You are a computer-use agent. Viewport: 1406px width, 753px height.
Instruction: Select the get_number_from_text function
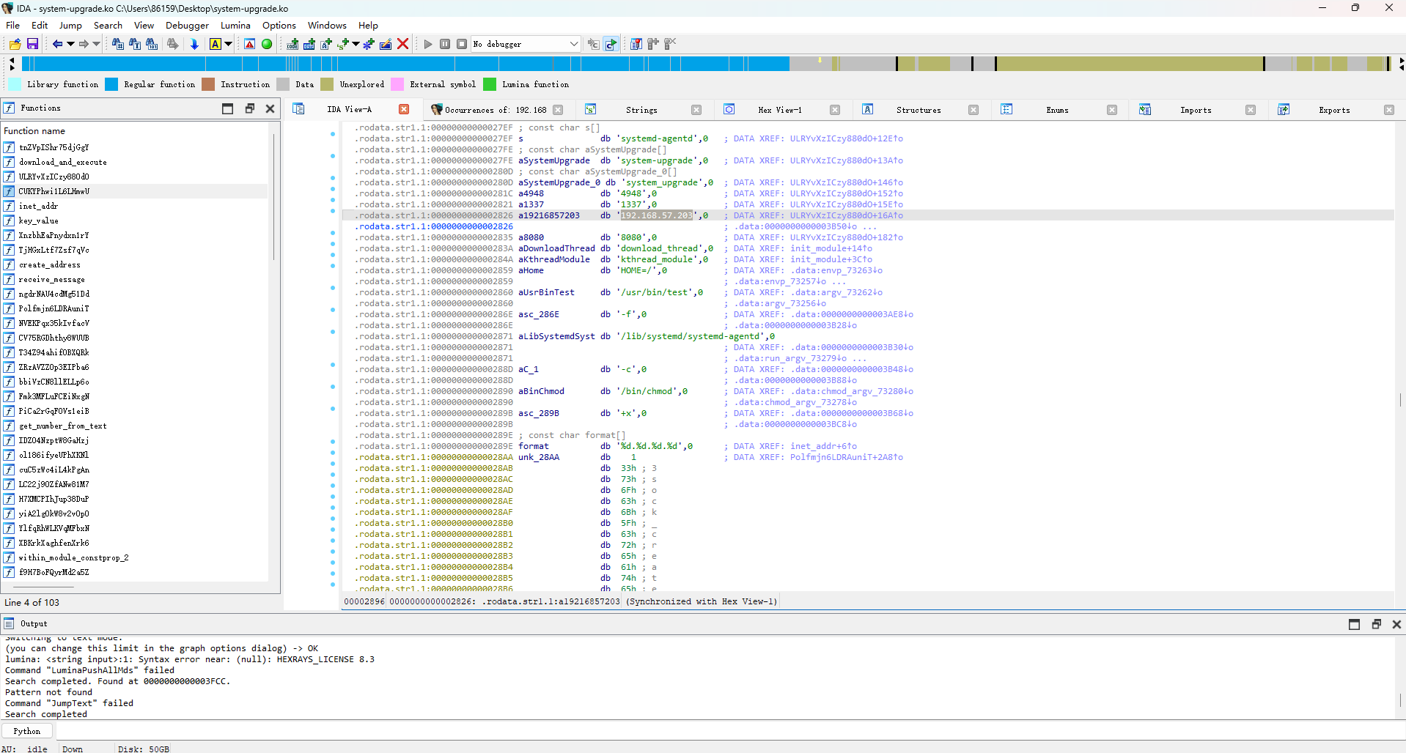click(x=63, y=426)
